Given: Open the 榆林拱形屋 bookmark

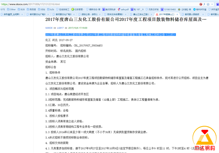Looking at the screenshot, I should 200,10.
